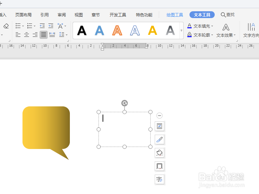Switch to 页面布局 tab

(x=23, y=15)
